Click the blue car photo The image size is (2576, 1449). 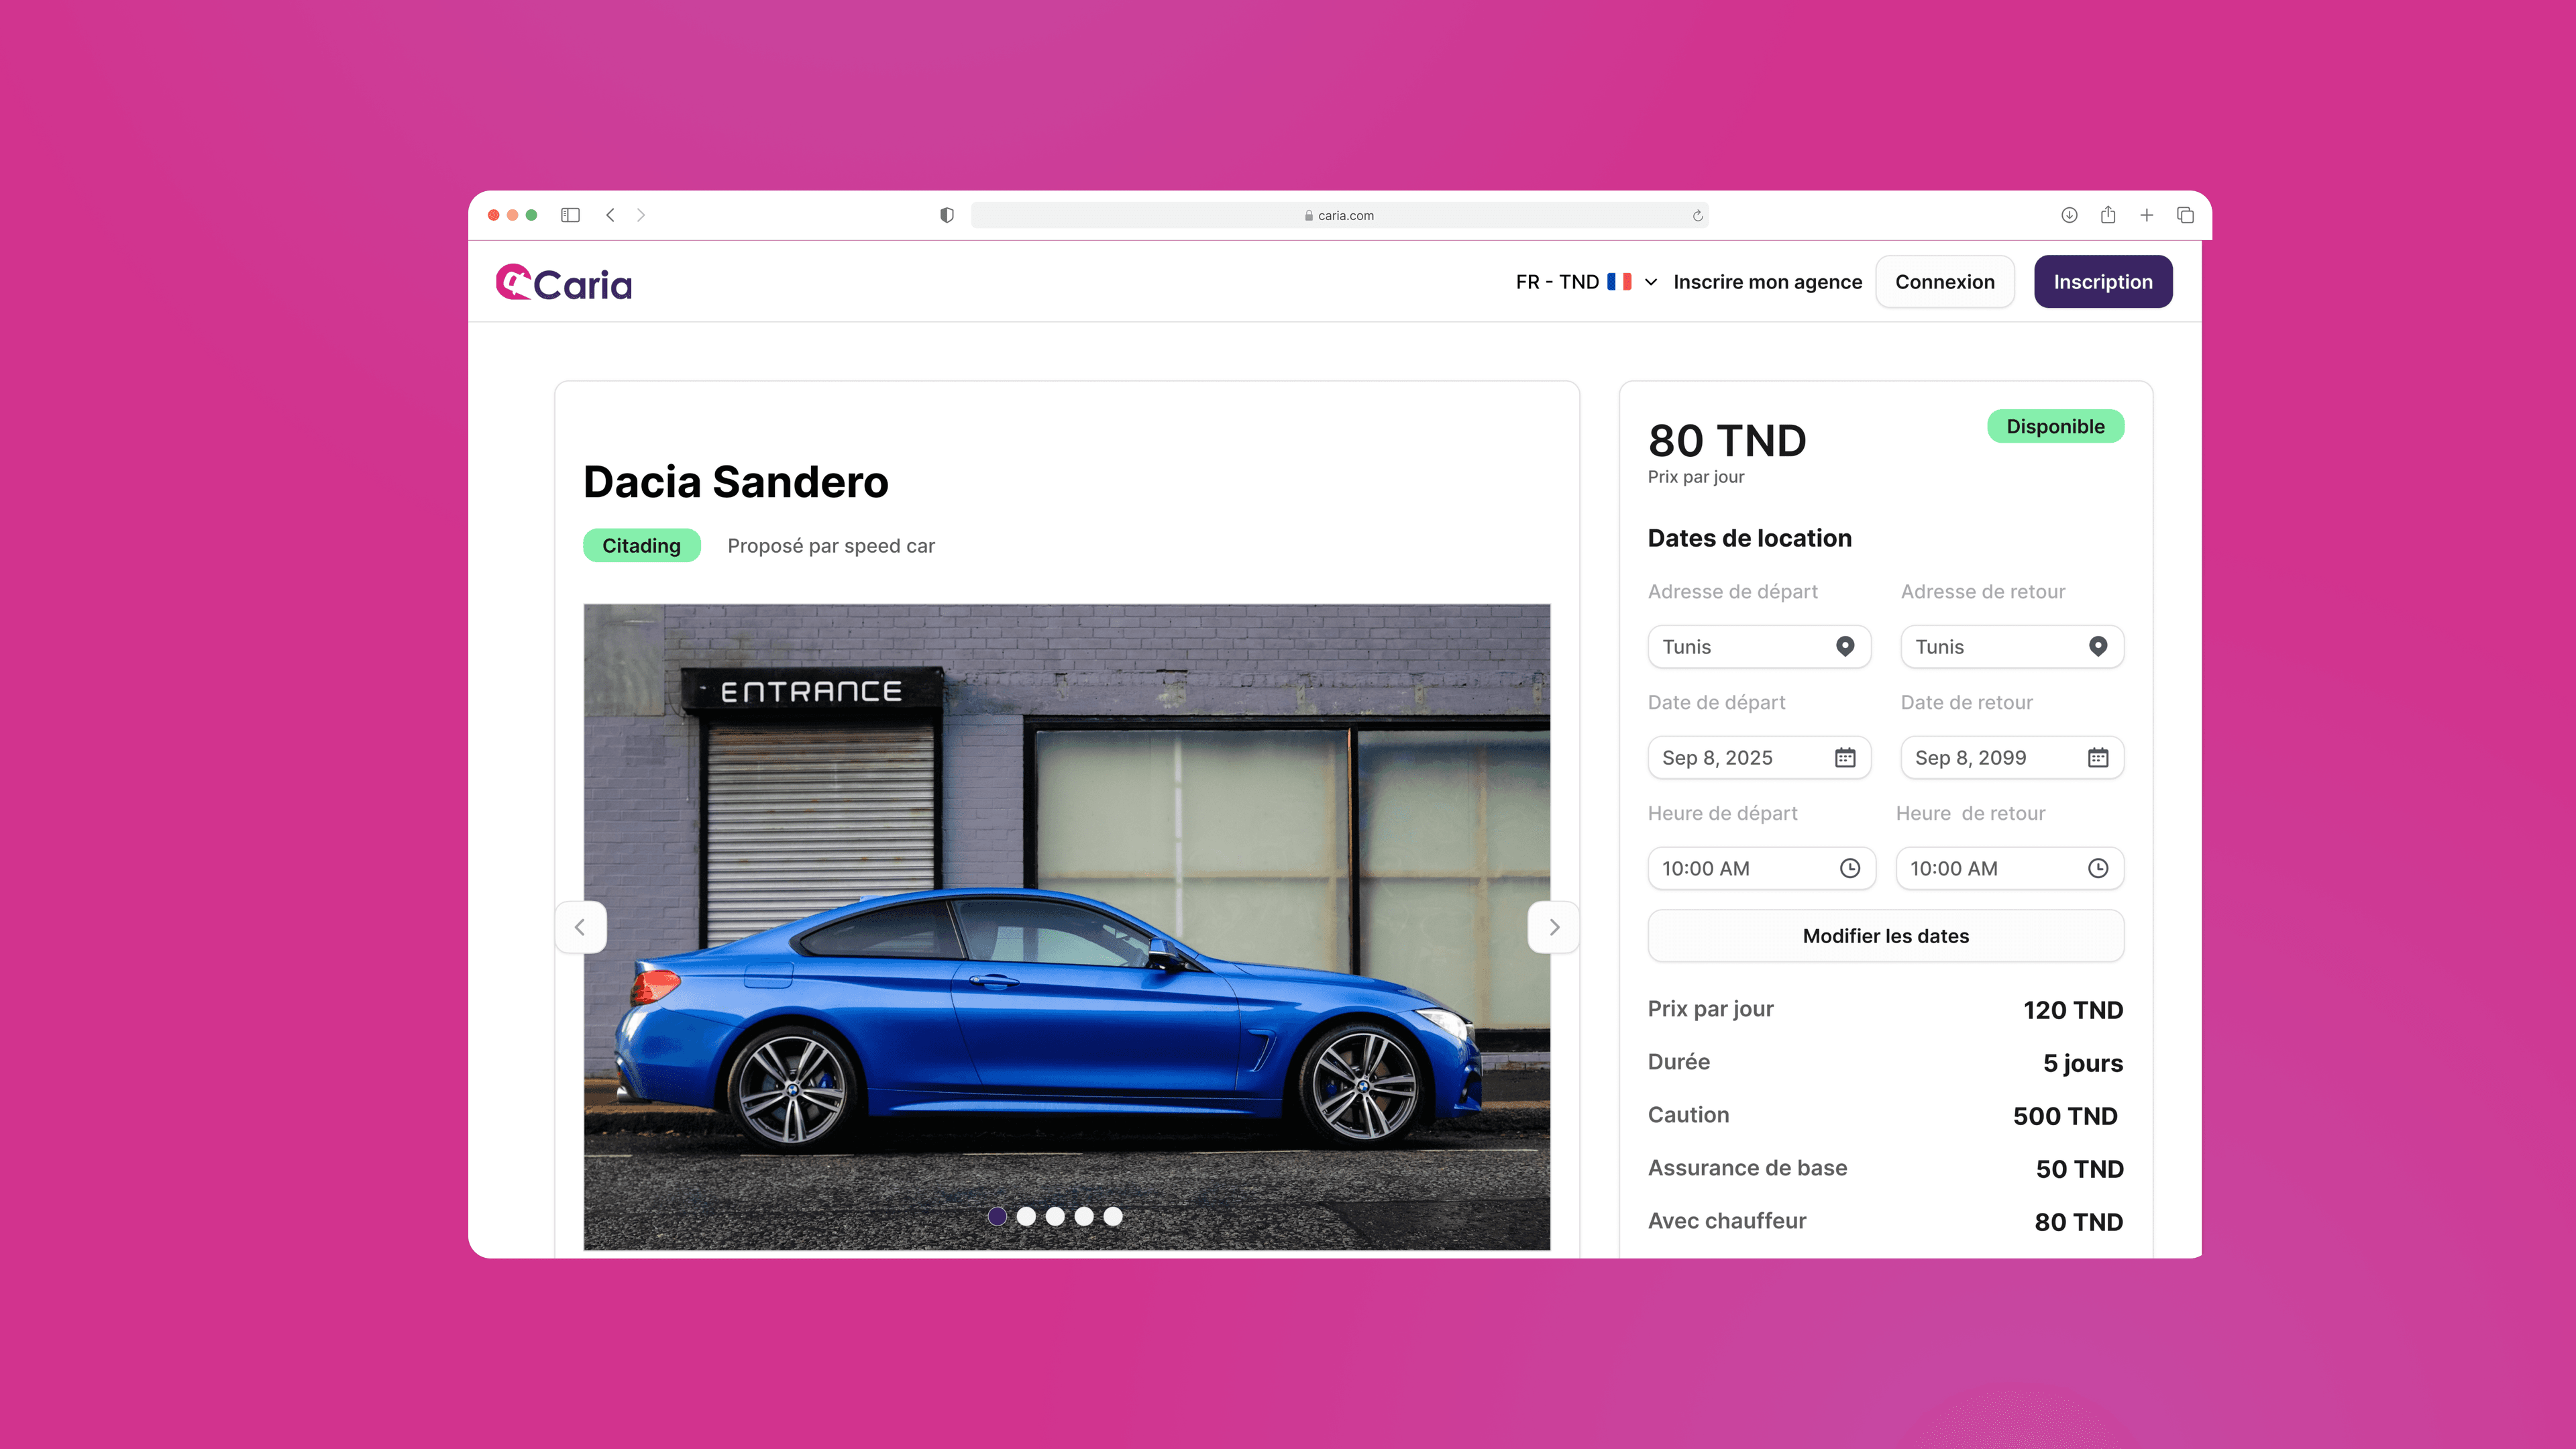[1067, 927]
